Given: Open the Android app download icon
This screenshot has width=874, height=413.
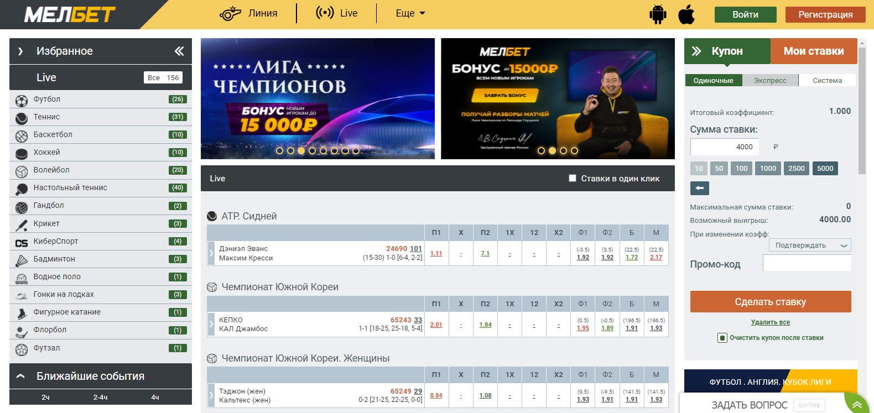Looking at the screenshot, I should pyautogui.click(x=658, y=14).
